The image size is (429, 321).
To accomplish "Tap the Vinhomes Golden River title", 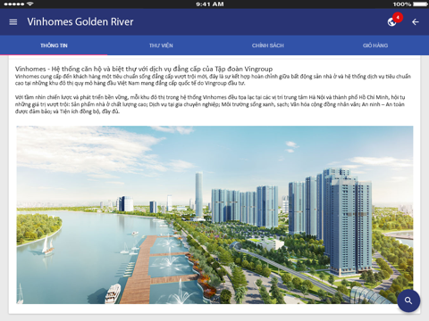I will coord(80,21).
